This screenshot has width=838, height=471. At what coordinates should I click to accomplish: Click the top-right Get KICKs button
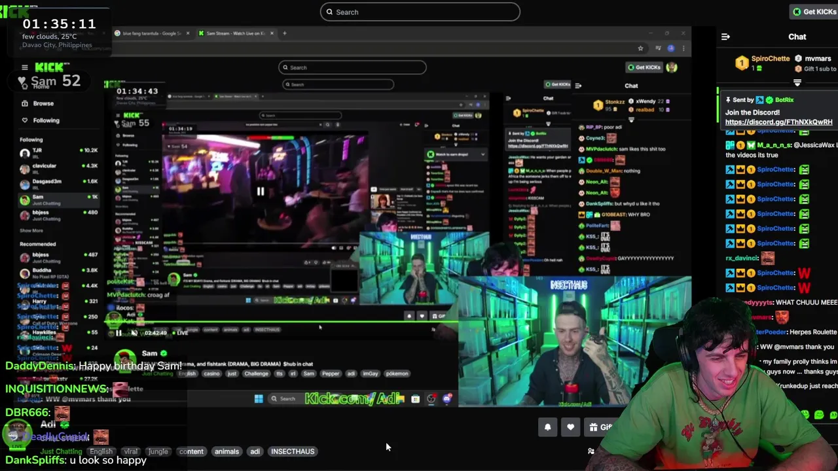coord(814,12)
